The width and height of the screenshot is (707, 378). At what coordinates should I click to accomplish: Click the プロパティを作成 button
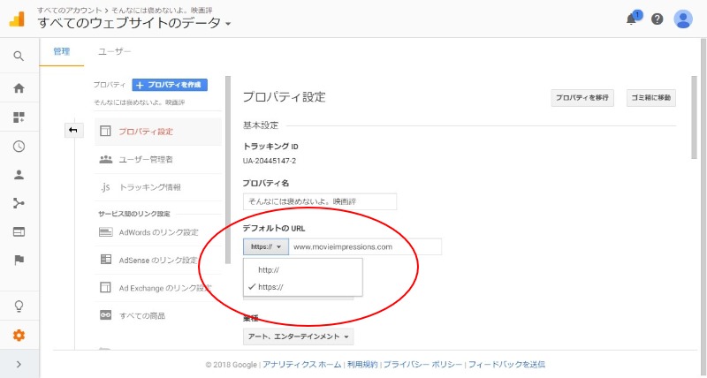pos(170,85)
